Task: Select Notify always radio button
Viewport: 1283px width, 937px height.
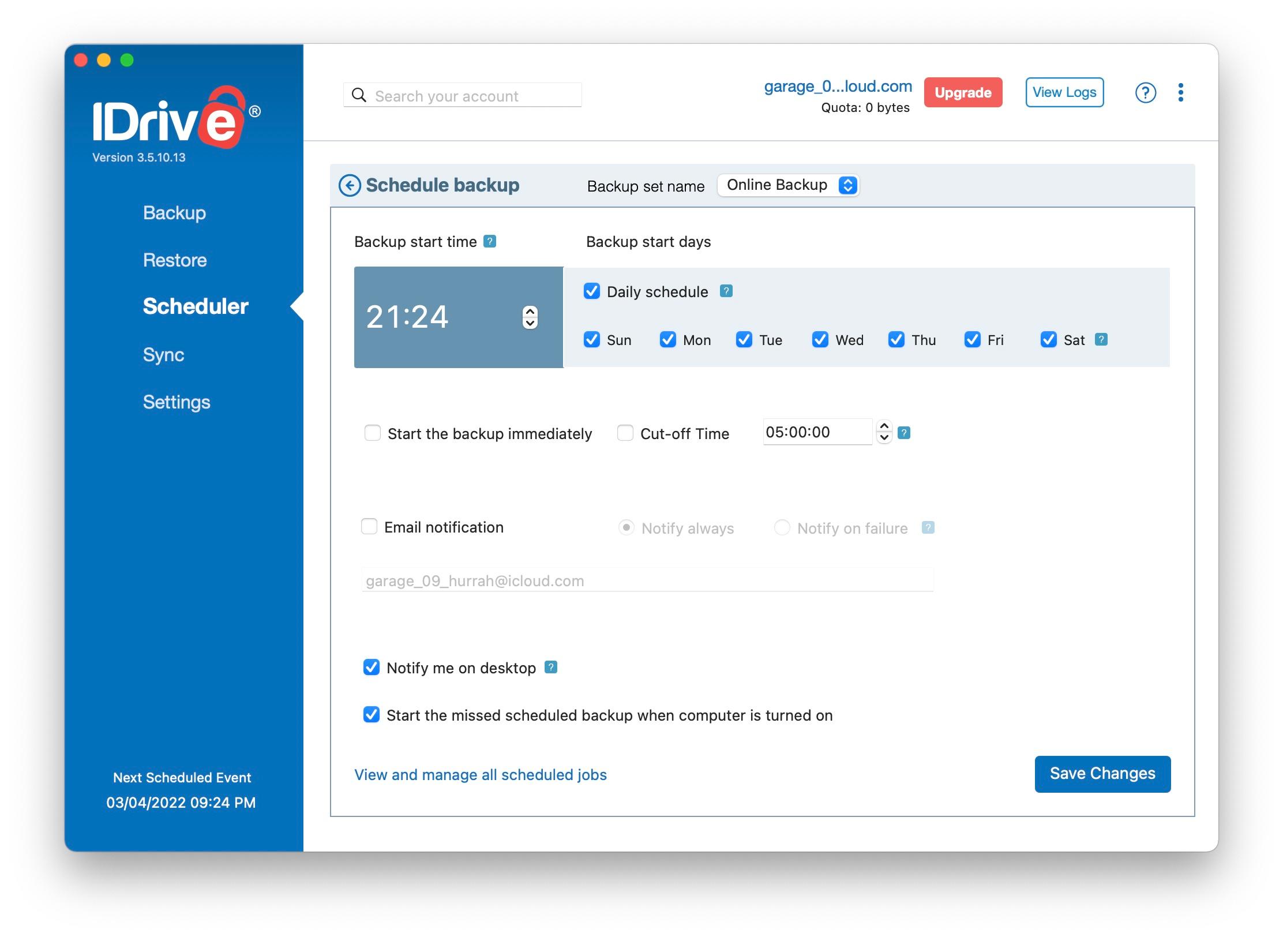Action: [x=627, y=527]
